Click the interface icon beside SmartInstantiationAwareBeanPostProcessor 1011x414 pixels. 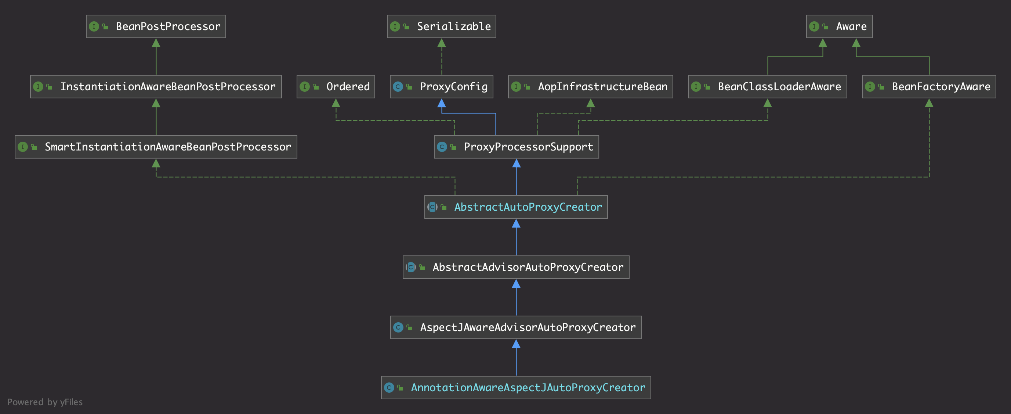[23, 147]
